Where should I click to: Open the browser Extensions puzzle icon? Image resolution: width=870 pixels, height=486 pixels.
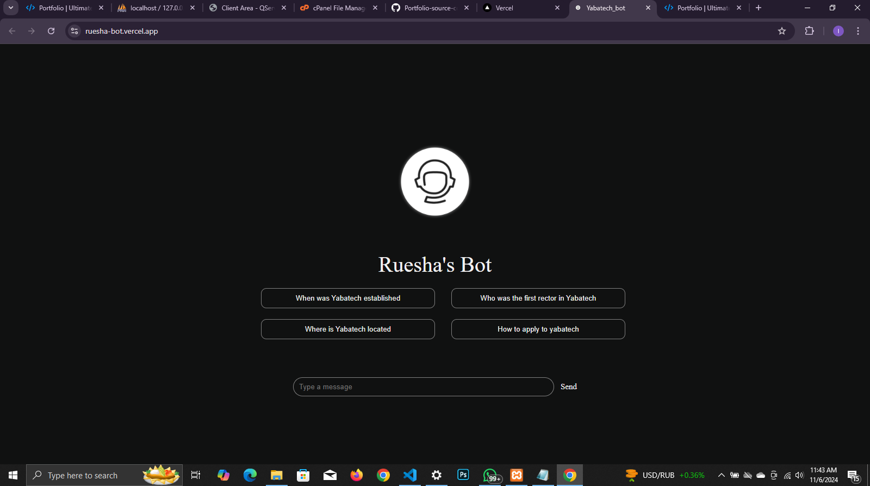click(809, 31)
